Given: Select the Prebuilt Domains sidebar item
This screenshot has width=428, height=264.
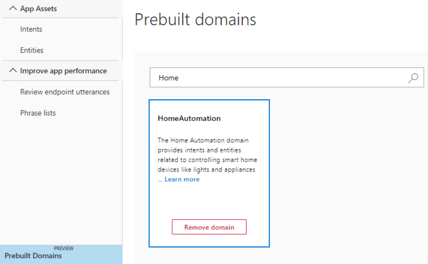Looking at the screenshot, I should 33,255.
